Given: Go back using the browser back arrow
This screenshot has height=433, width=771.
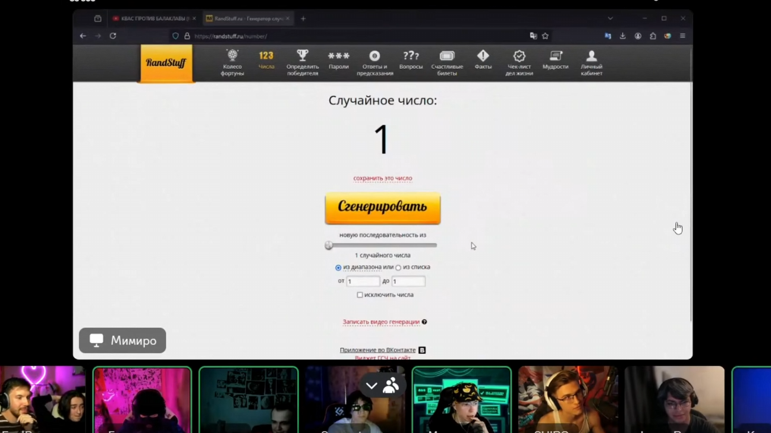Looking at the screenshot, I should coord(83,36).
